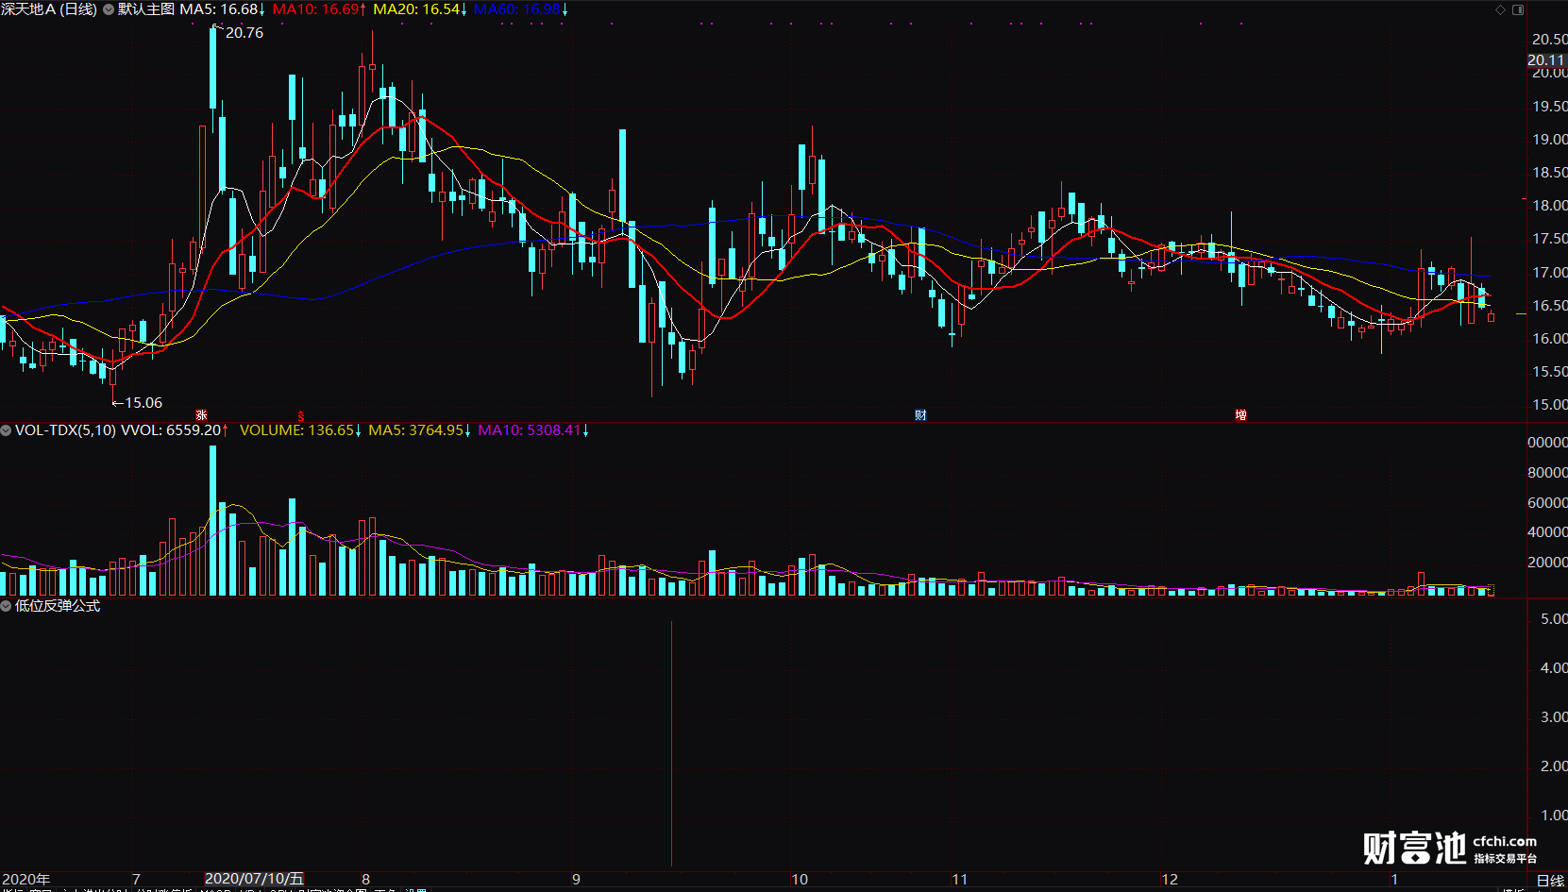The image size is (1568, 892).
Task: Click the VVOL: 6559.20 value
Action: (175, 430)
